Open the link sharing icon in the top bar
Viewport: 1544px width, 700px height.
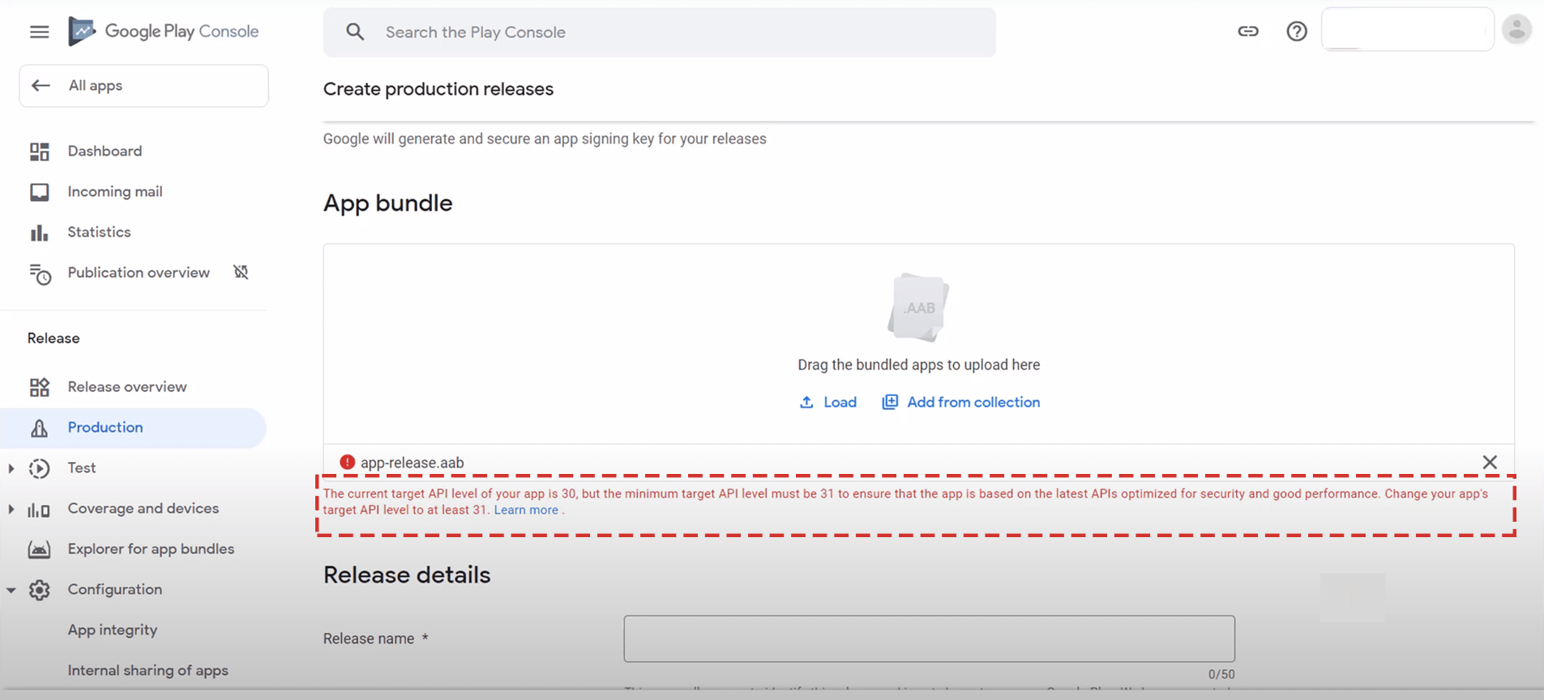click(x=1248, y=31)
